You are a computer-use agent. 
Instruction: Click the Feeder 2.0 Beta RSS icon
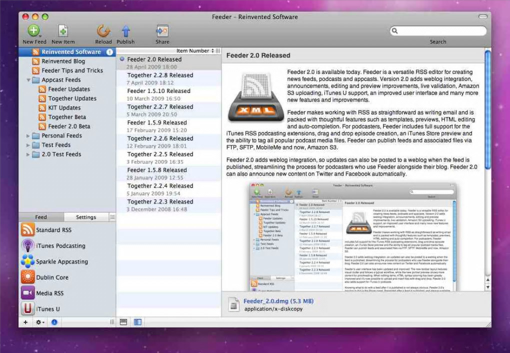tap(42, 126)
